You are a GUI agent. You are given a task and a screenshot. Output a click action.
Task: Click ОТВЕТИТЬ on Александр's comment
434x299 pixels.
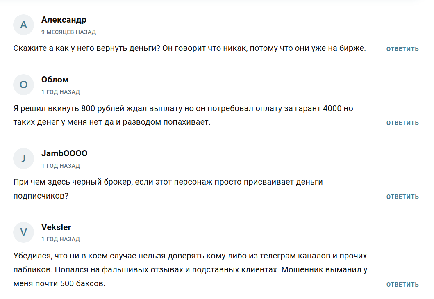(x=402, y=49)
